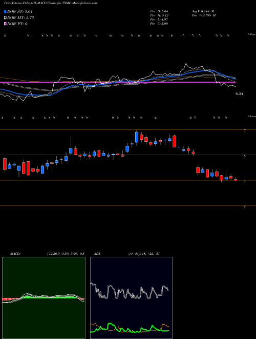Select the 'DOW PT: 0' legend label
The image size is (256, 339).
17,24
